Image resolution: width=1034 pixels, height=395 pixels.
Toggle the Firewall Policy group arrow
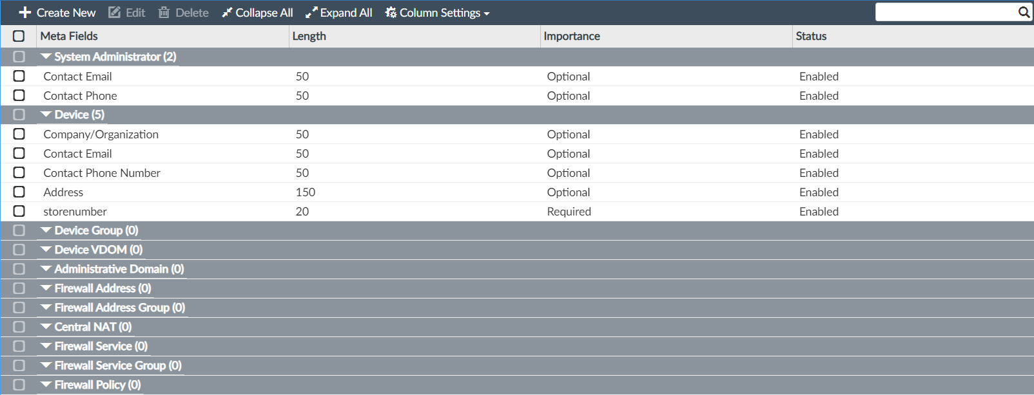tap(46, 385)
